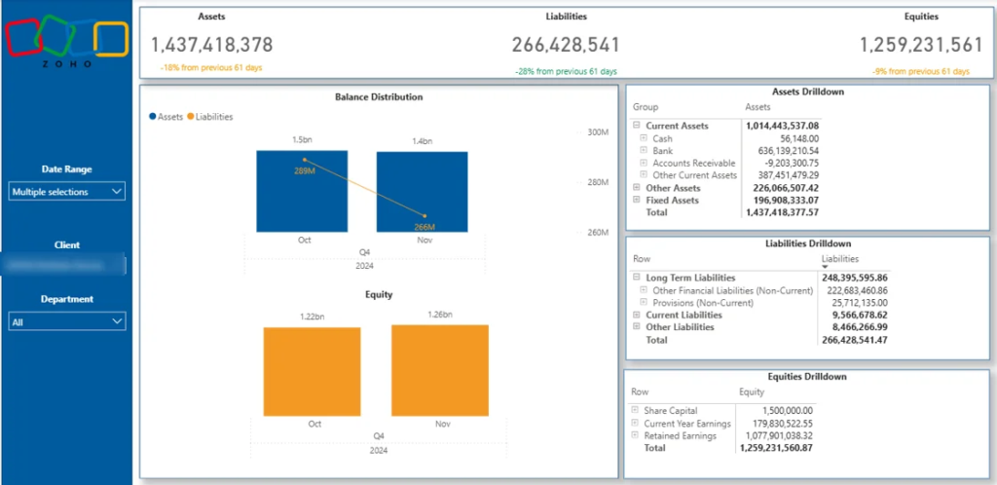Expand the Fixed Assets group
Screen dimensions: 997x485
pyautogui.click(x=637, y=200)
